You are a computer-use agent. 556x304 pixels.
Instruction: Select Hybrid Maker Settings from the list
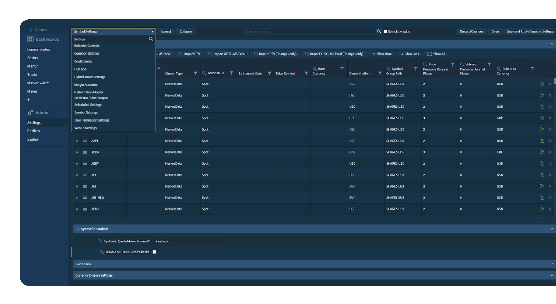point(90,77)
